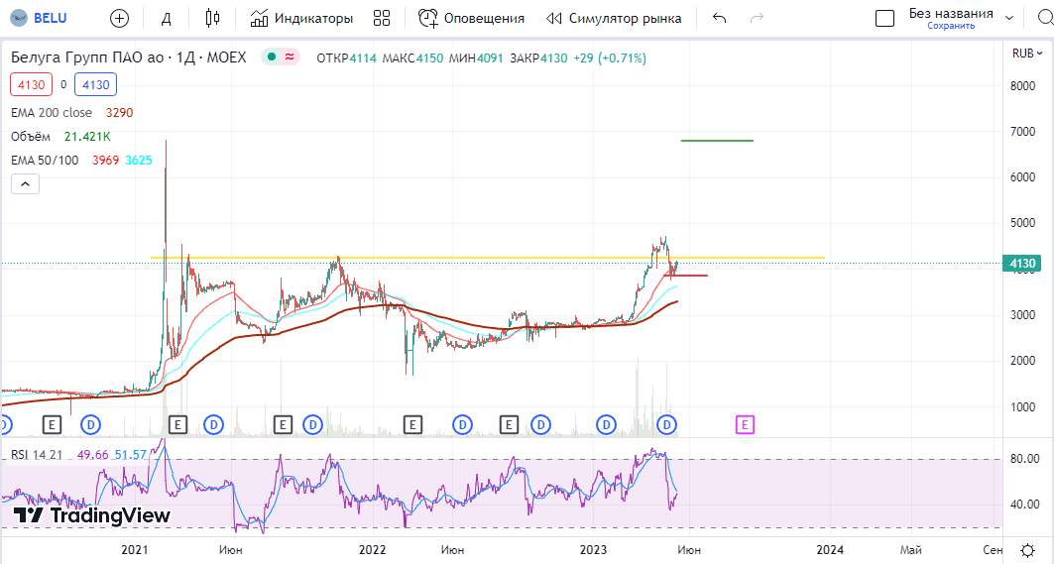Viewport: 1054px width, 564px height.
Task: Collapse the indicator legend with the arrow button
Action: pos(25,183)
